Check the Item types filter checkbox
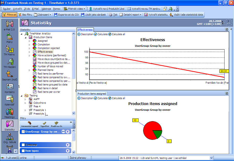Screen dimensions: 234x161 [x=23, y=151]
